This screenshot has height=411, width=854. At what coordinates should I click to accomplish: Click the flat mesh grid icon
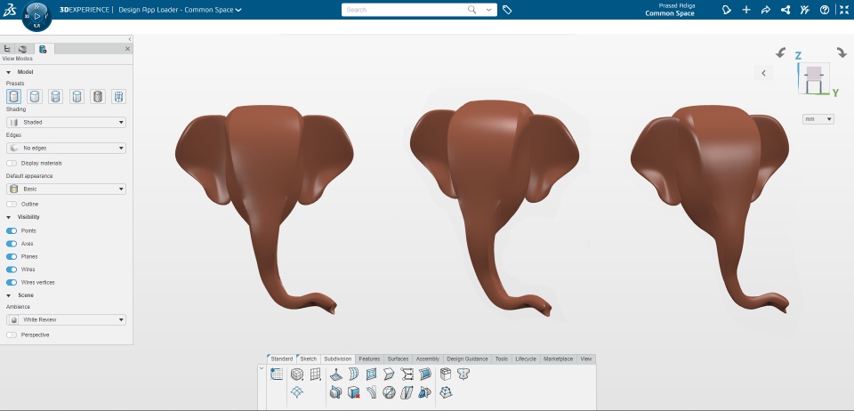click(315, 374)
